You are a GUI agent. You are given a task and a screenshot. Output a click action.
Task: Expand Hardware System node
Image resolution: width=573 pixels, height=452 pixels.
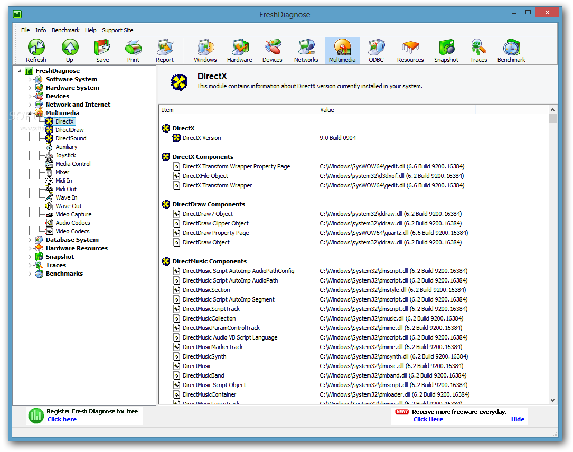[x=30, y=88]
